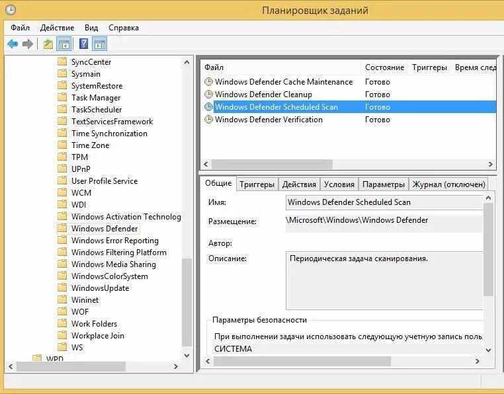
Task: Click the clock icon of Windows Defender Scheduled Scan
Action: click(x=208, y=106)
